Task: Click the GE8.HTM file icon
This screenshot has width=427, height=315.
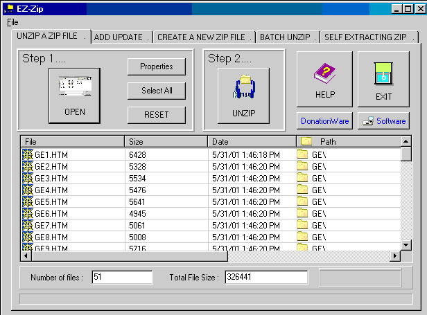Action: click(x=28, y=237)
